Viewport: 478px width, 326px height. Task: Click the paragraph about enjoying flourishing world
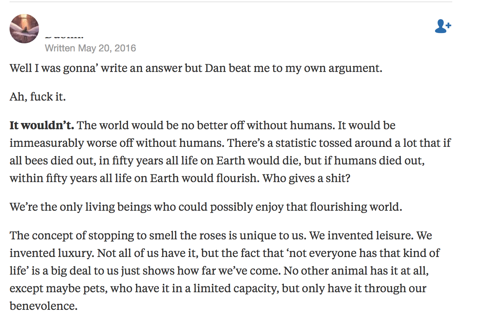coord(206,207)
